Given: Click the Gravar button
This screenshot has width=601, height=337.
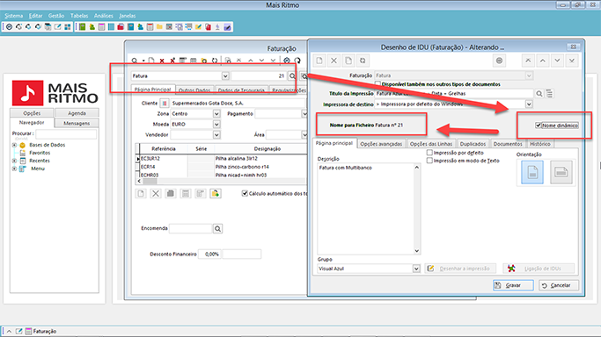Looking at the screenshot, I should (513, 285).
